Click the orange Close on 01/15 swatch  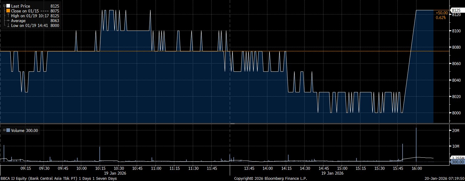pyautogui.click(x=8, y=11)
